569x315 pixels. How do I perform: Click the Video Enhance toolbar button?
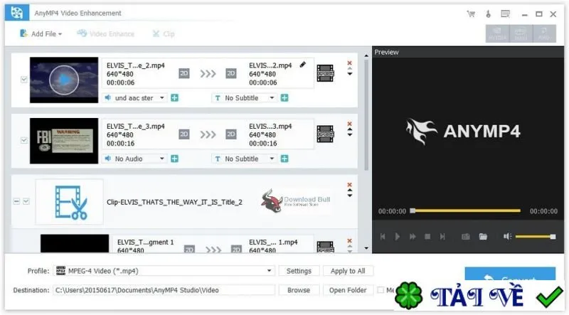[x=105, y=33]
